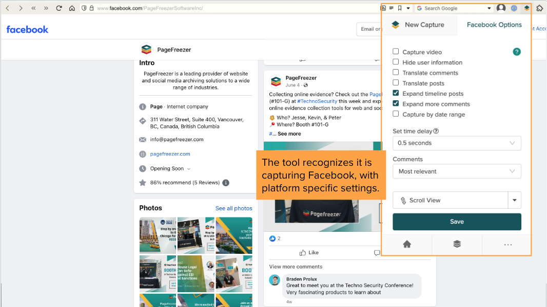Image resolution: width=547 pixels, height=307 pixels.
Task: Select the Facebook Options tab
Action: [x=494, y=25]
